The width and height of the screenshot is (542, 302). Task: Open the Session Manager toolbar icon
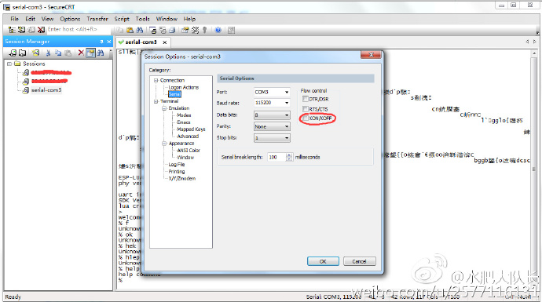pyautogui.click(x=12, y=30)
